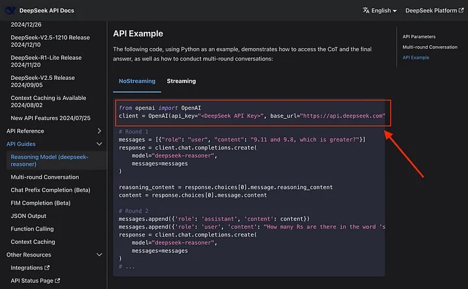Switch to the NoStreaming code tab
The image size is (468, 289).
(137, 81)
